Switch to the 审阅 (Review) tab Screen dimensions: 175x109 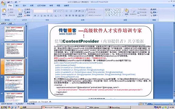(x=51, y=5)
